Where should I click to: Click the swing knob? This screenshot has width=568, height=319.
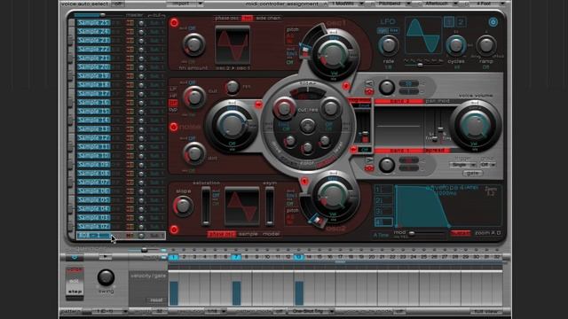106,277
